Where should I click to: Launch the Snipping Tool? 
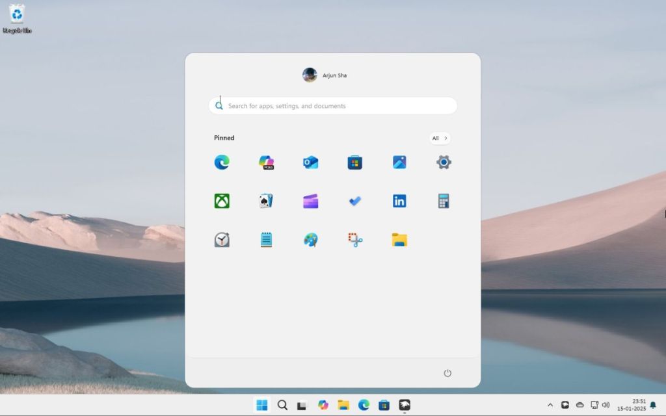[354, 239]
